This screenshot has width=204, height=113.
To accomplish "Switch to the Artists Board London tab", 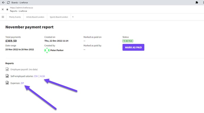I will (35, 17).
